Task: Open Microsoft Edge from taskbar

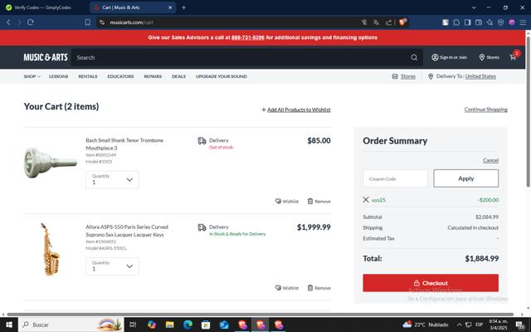Action: click(188, 325)
